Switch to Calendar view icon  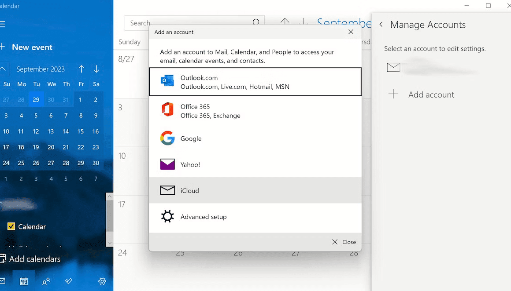[23, 281]
